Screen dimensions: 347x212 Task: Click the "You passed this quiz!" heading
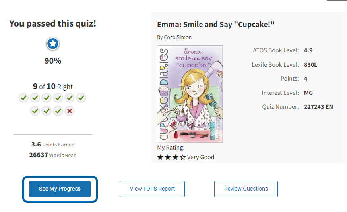53,23
